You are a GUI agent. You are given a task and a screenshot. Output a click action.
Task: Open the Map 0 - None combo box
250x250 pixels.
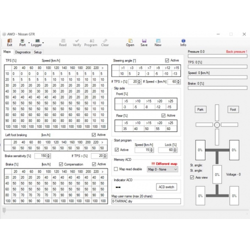(162, 169)
